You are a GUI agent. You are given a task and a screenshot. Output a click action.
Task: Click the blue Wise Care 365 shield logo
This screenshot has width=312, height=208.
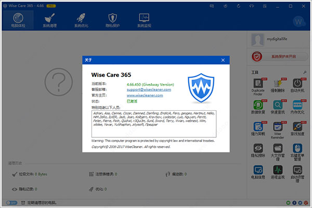(201, 88)
